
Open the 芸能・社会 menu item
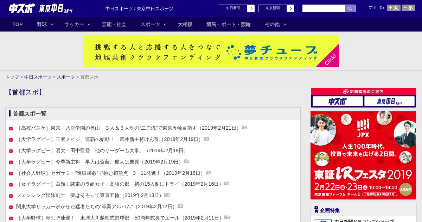point(114,24)
